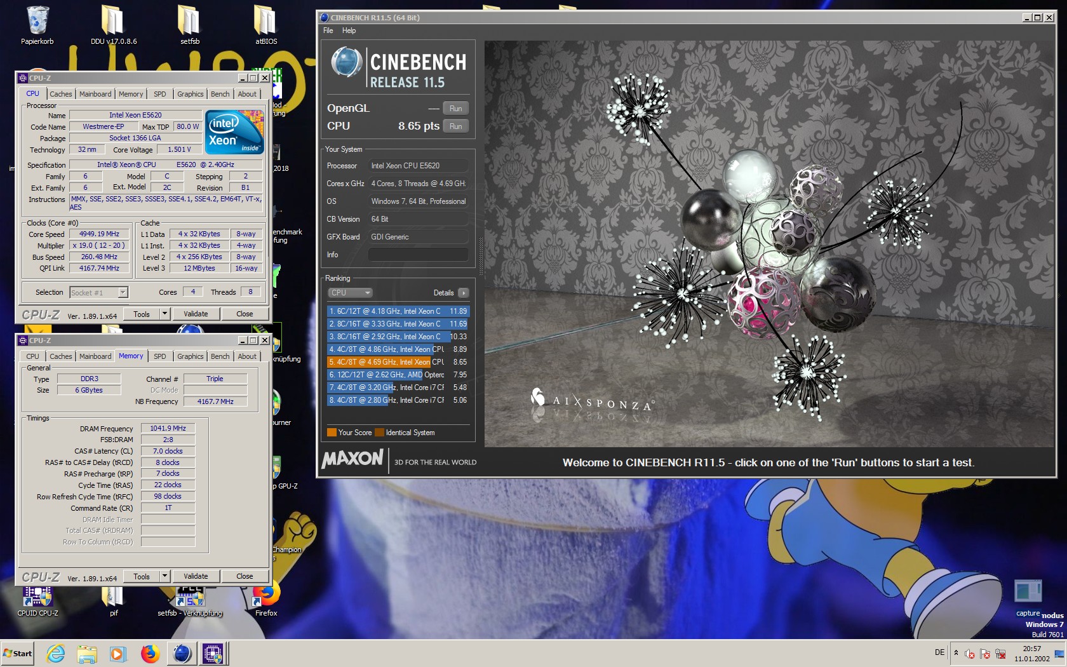Open Tools dropdown arrow in bottom CPU-Z
Image resolution: width=1067 pixels, height=667 pixels.
(x=164, y=576)
